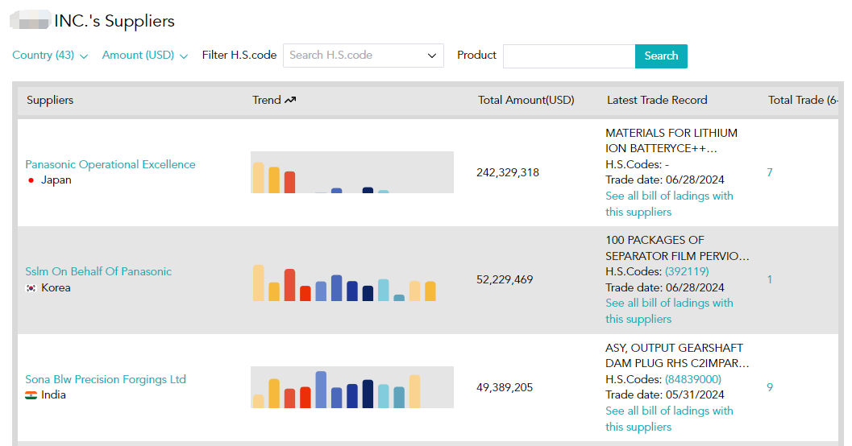Click the Latest Trade Record column header
Viewport: 852px width, 446px height.
(657, 100)
